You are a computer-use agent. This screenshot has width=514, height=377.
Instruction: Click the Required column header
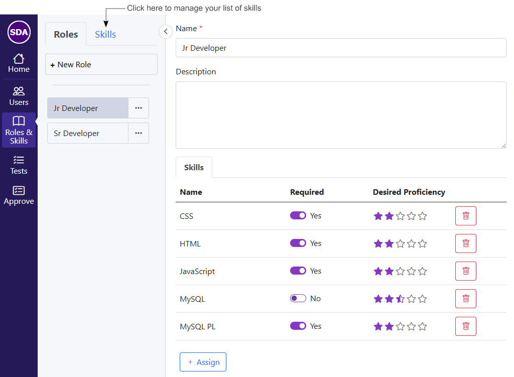307,192
